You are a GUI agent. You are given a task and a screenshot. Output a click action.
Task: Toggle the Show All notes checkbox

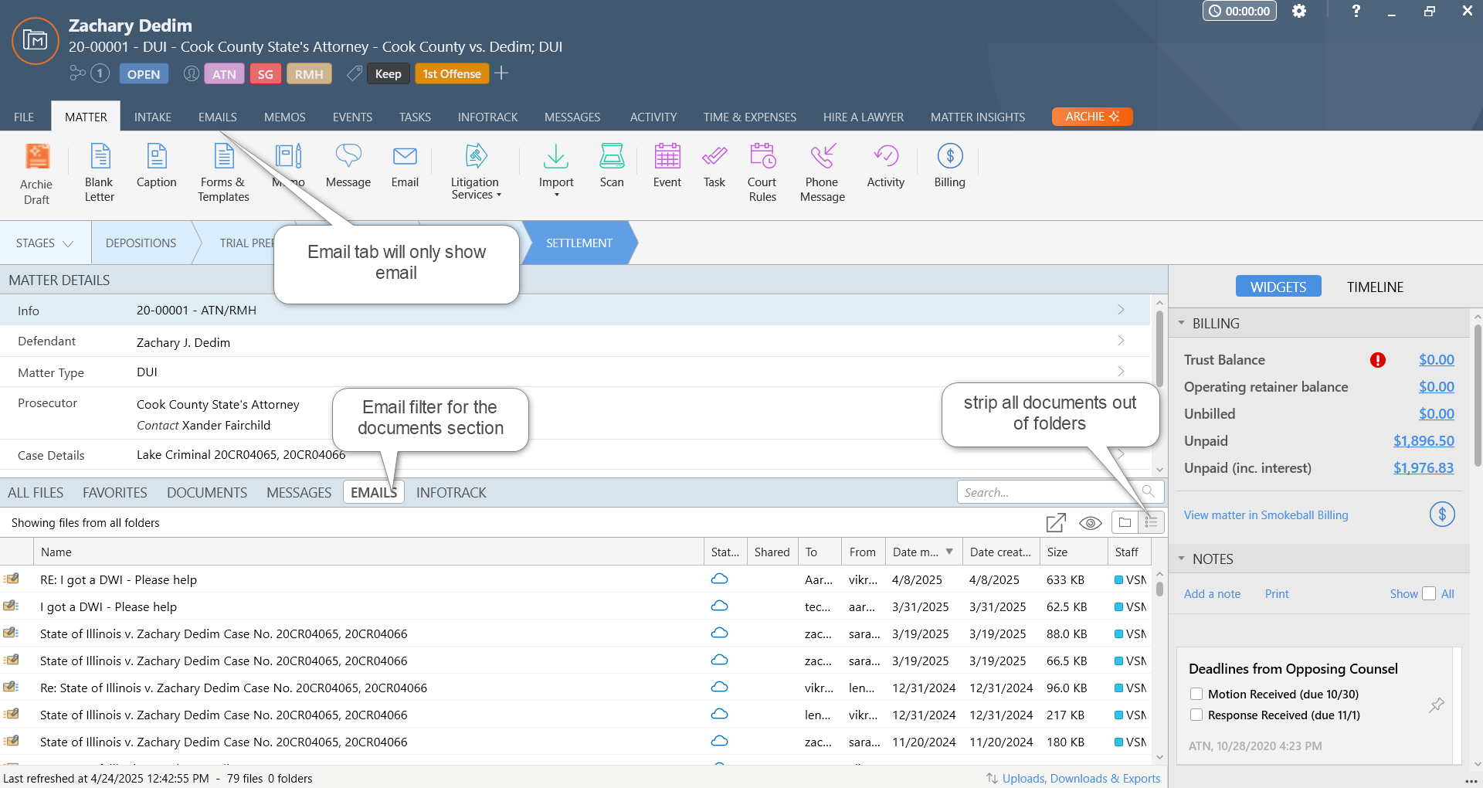click(x=1429, y=593)
